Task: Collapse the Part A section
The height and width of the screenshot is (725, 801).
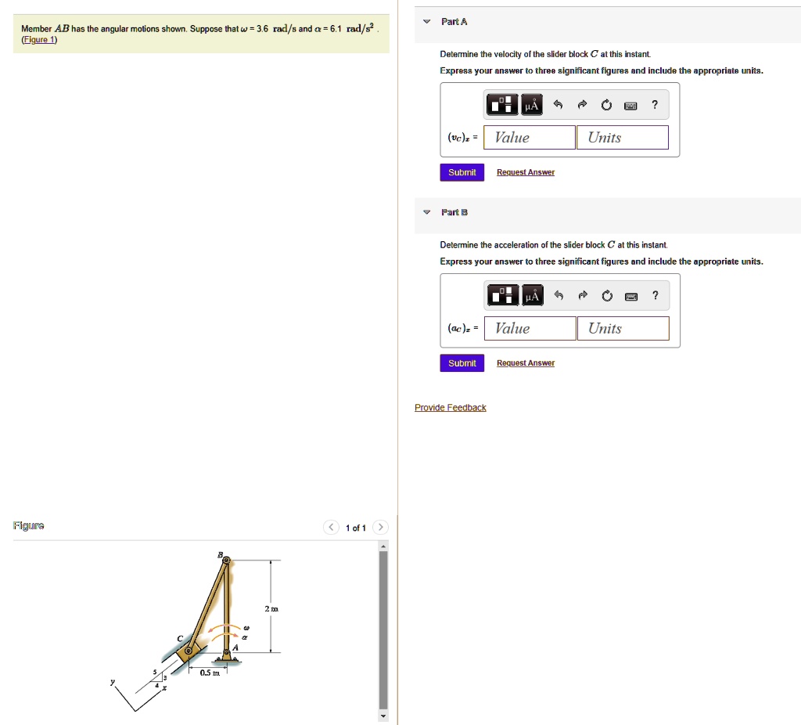Action: (x=426, y=22)
